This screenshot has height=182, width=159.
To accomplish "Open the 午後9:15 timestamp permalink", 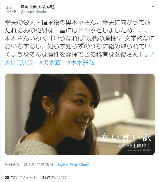I will pyautogui.click(x=12, y=164).
